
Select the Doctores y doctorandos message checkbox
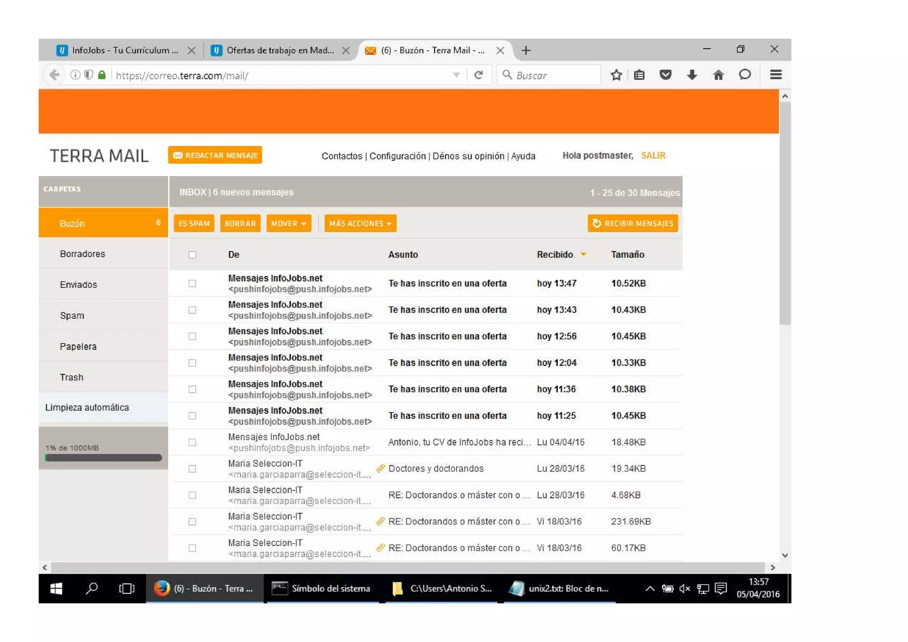pos(192,469)
